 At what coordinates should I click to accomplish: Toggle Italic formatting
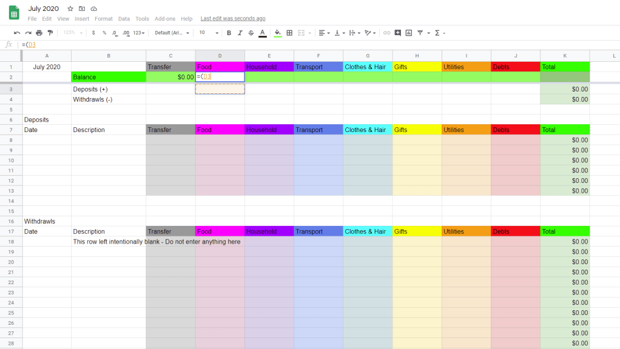(240, 33)
